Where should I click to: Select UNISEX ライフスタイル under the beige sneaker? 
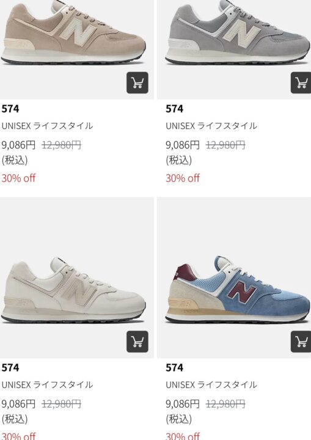[47, 126]
